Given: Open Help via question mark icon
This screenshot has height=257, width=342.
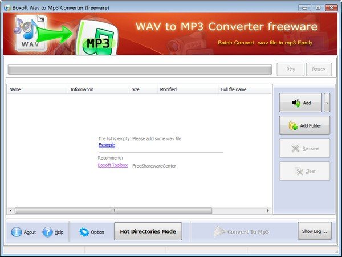Looking at the screenshot, I should coord(47,232).
